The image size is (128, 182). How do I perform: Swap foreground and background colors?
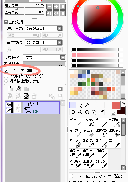123,103
